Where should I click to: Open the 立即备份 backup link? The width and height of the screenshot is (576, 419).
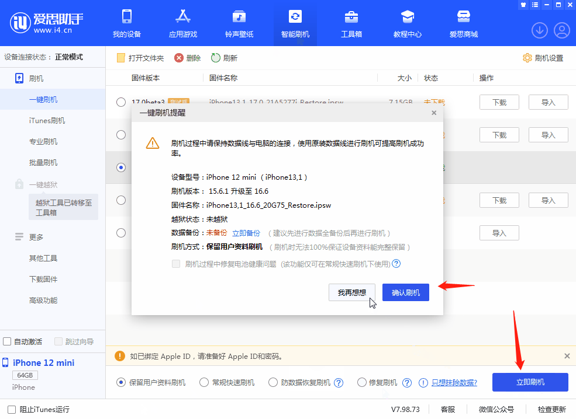click(246, 232)
